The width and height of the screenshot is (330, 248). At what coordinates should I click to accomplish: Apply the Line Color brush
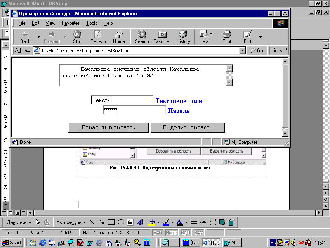(x=166, y=222)
